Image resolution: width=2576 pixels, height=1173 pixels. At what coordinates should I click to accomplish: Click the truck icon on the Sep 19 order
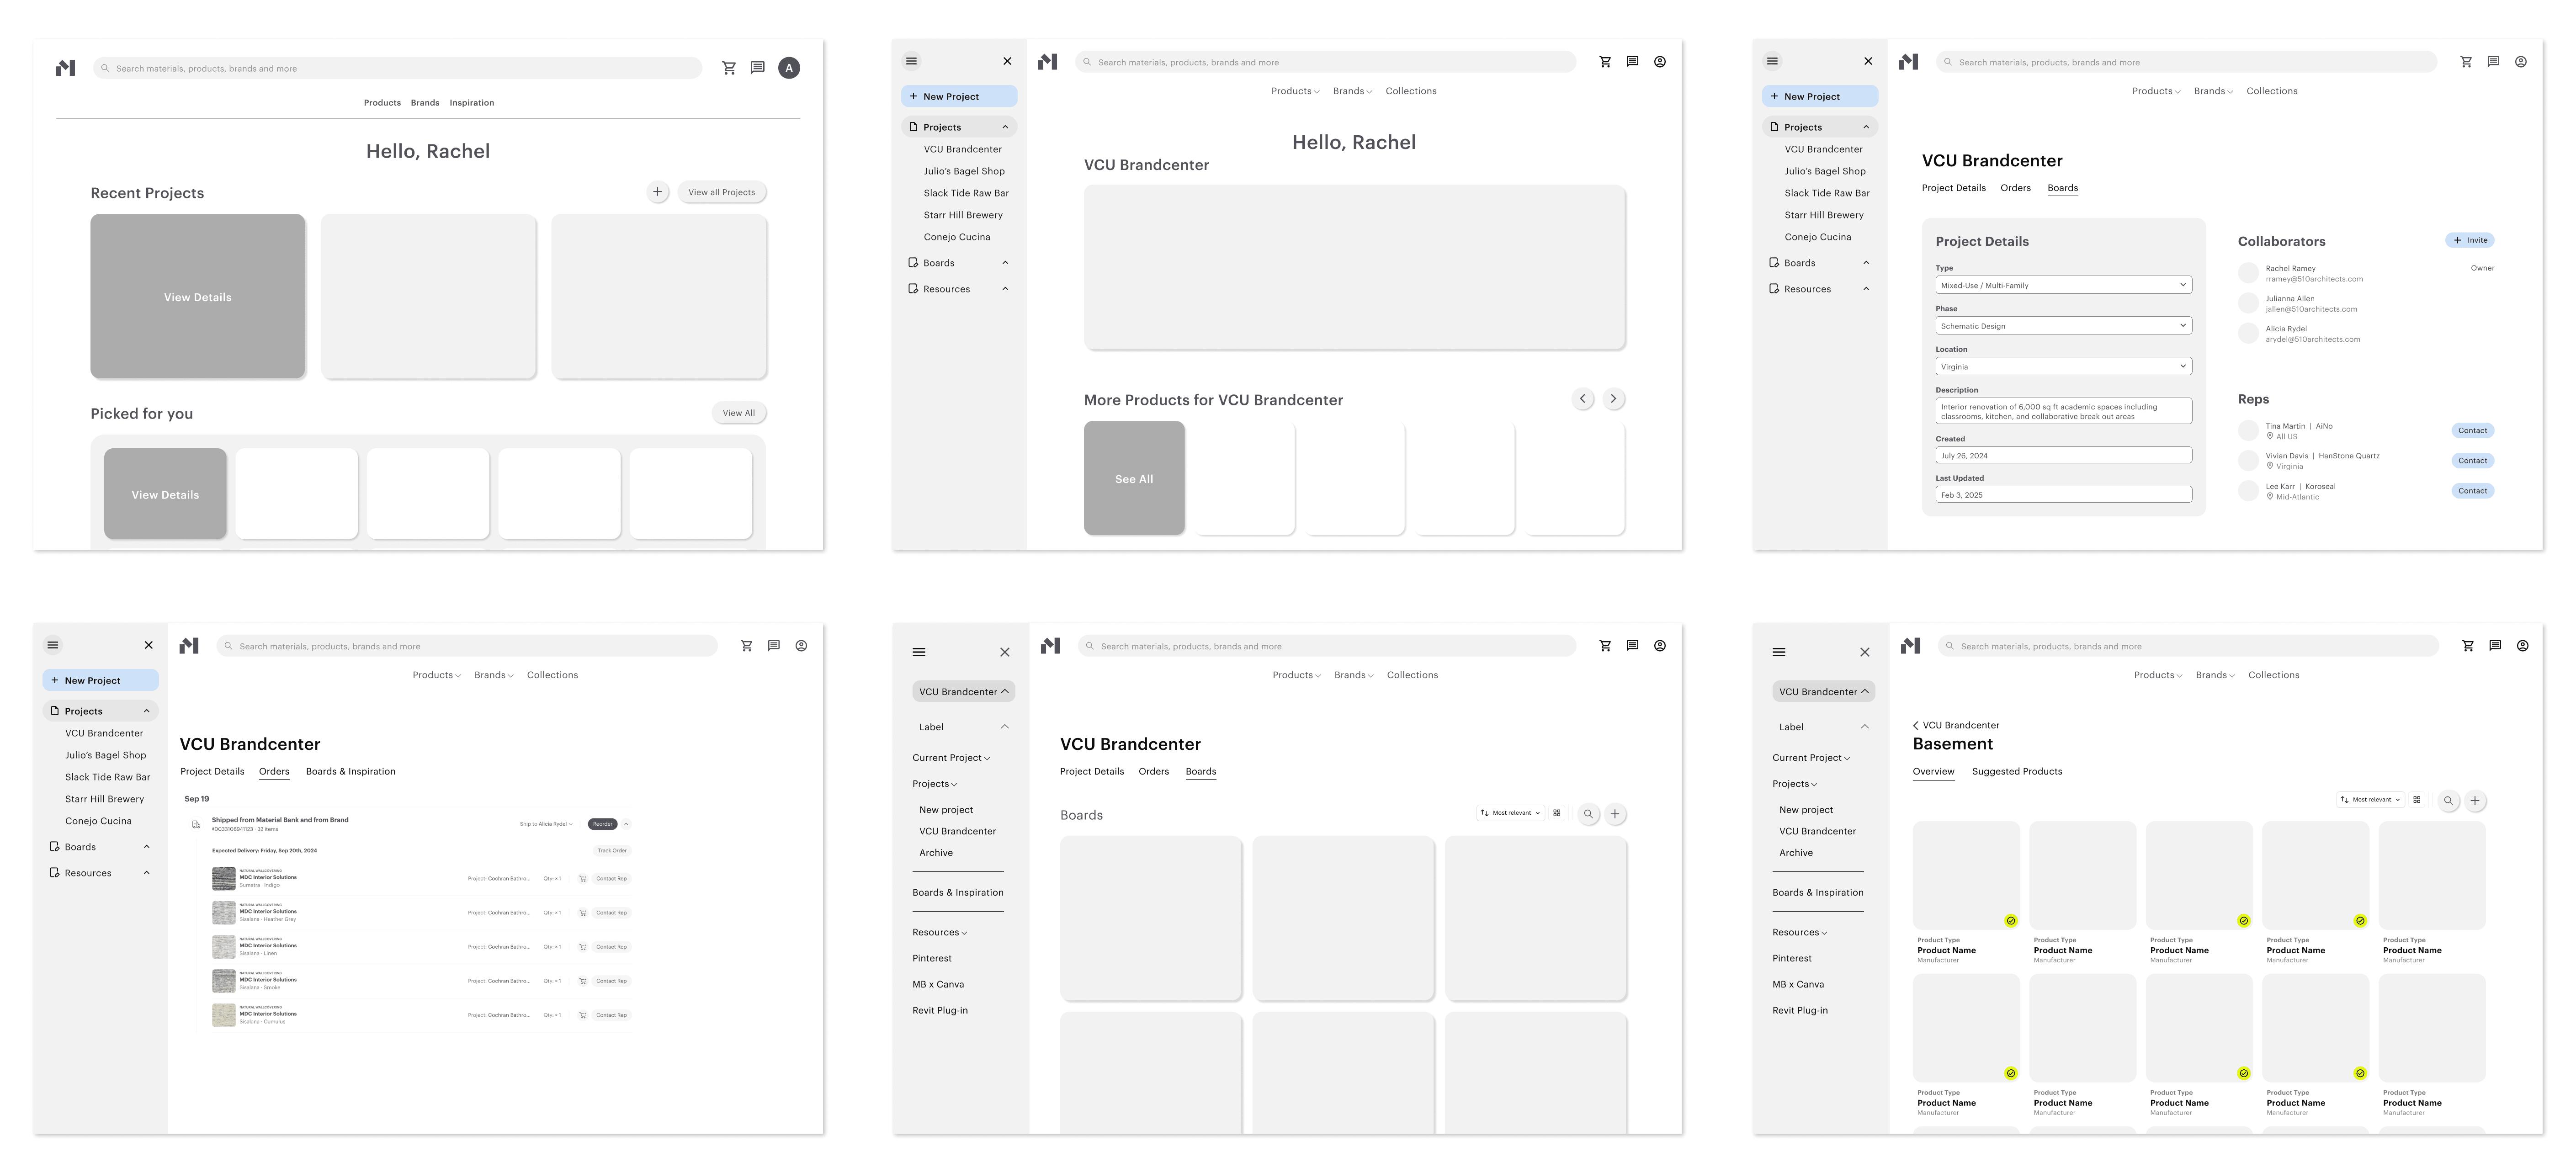pos(196,825)
